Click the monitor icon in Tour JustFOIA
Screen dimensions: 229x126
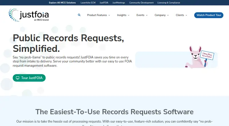[x=18, y=78]
